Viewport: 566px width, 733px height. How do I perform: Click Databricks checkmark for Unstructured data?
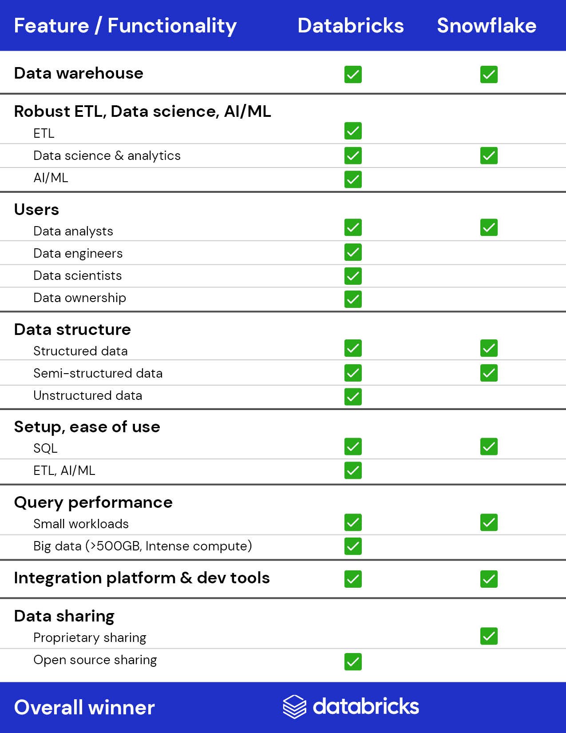pos(353,397)
